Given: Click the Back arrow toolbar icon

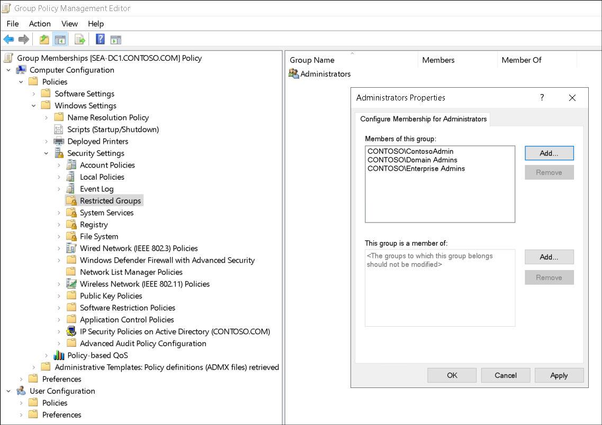Looking at the screenshot, I should pos(8,39).
